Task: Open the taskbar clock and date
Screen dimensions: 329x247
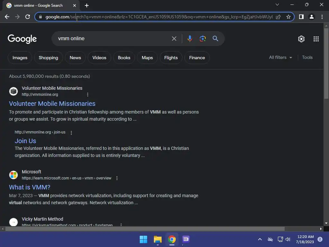Action: pyautogui.click(x=305, y=239)
